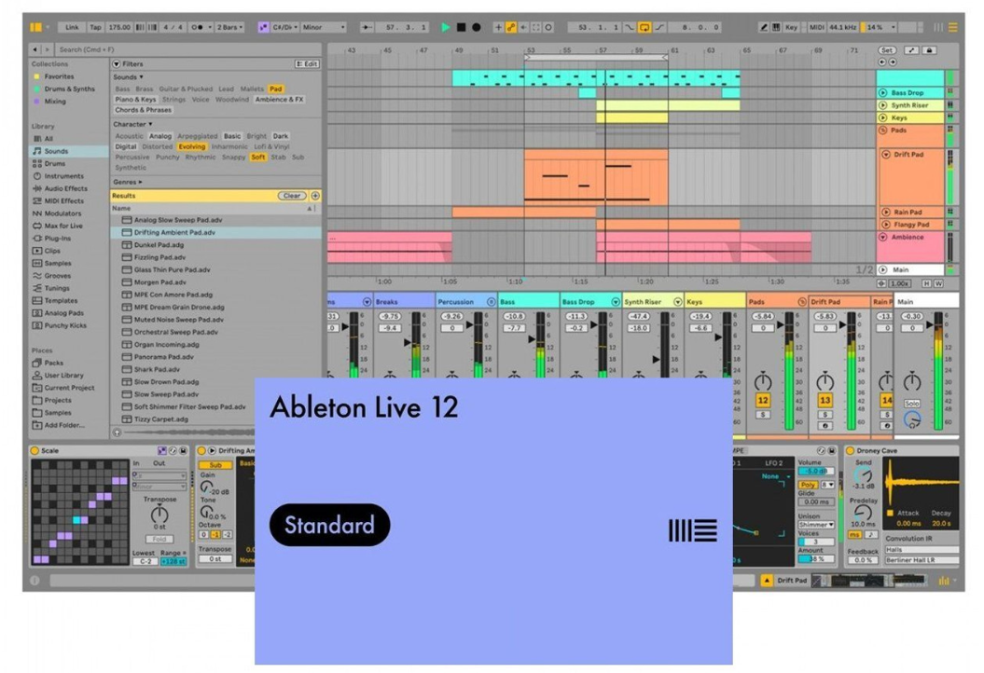Adjust the Pads mixer pan knob
This screenshot has height=673, width=984.
pyautogui.click(x=762, y=380)
